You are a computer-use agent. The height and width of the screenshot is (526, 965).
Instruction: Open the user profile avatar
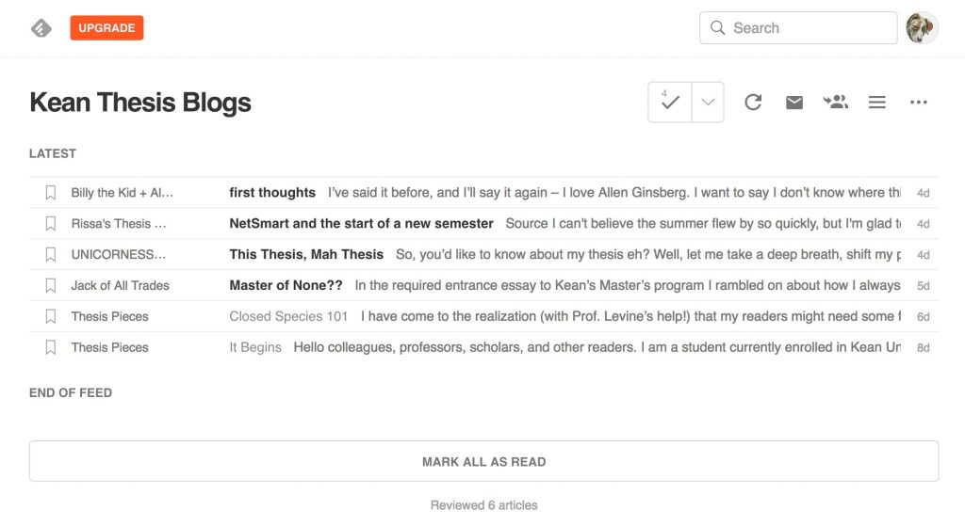(922, 28)
